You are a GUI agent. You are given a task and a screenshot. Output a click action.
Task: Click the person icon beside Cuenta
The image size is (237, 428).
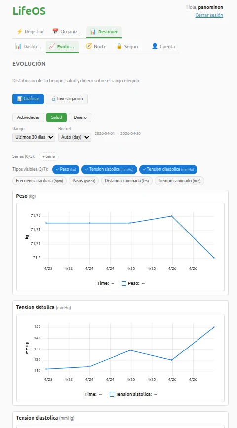[155, 46]
